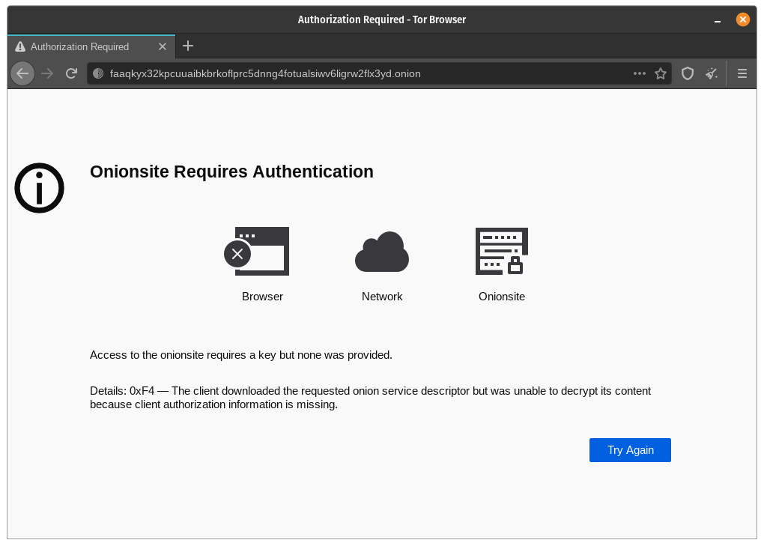Click the Onionsite server lock icon
This screenshot has height=546, width=764.
click(x=501, y=252)
